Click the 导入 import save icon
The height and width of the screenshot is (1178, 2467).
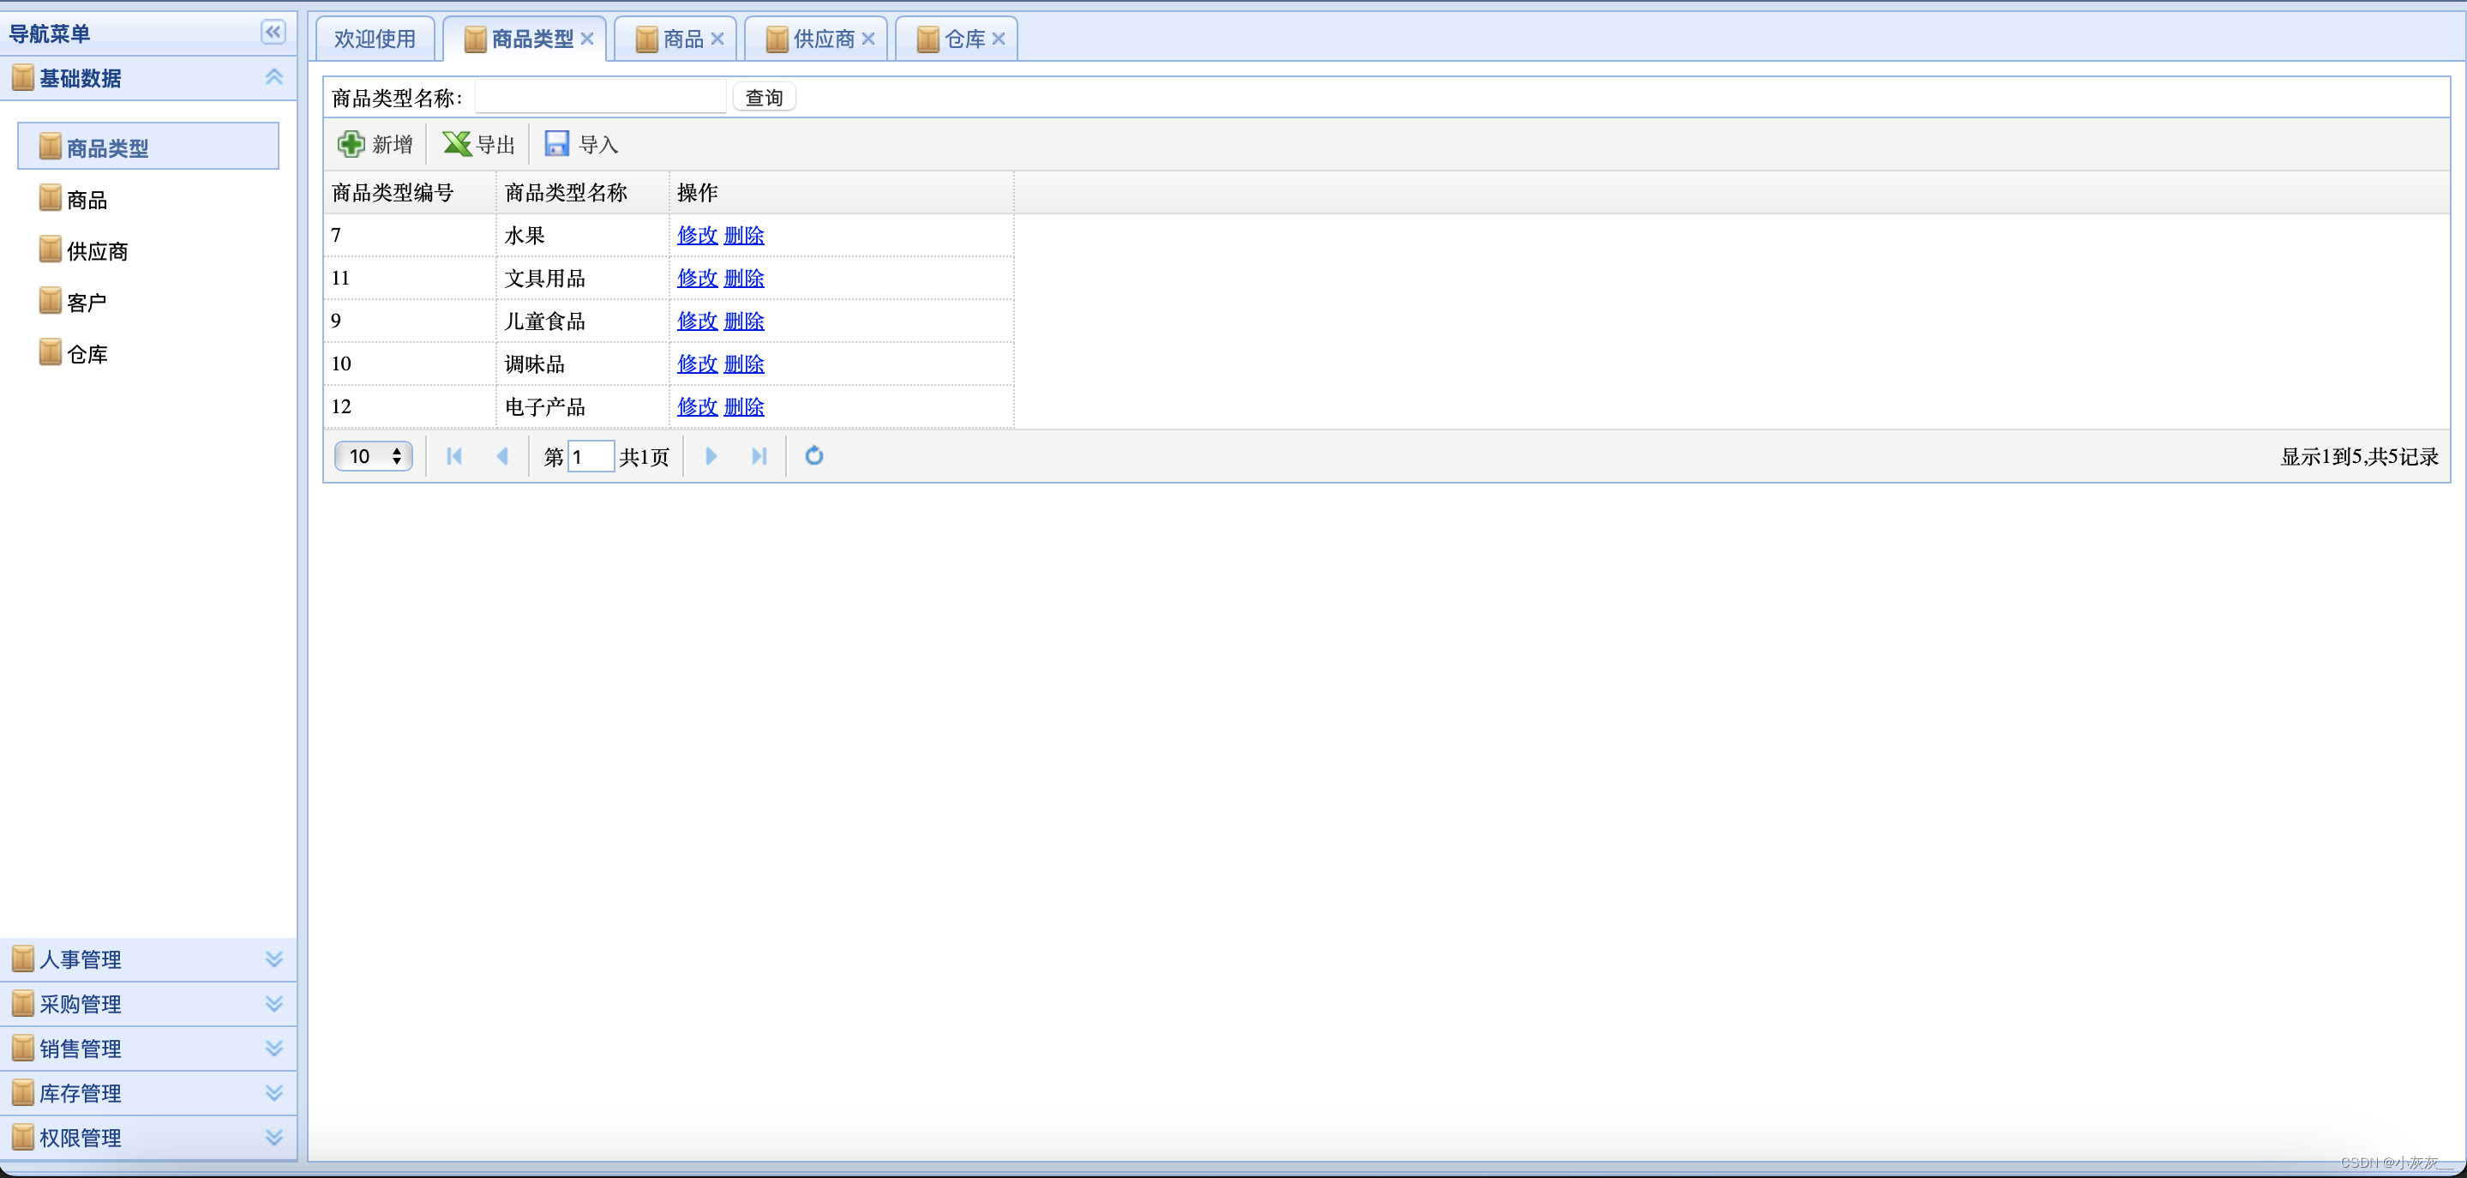[556, 144]
